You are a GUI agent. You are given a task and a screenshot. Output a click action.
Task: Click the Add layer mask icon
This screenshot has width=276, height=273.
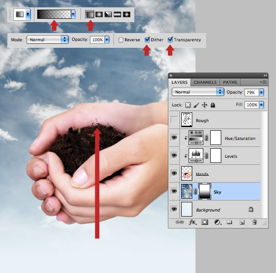pyautogui.click(x=205, y=222)
